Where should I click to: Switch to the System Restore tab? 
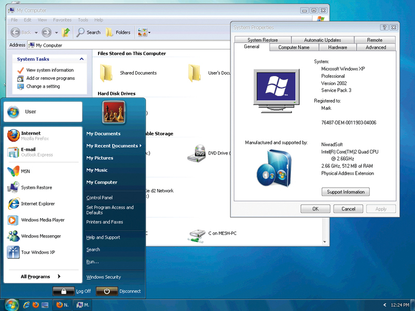262,40
